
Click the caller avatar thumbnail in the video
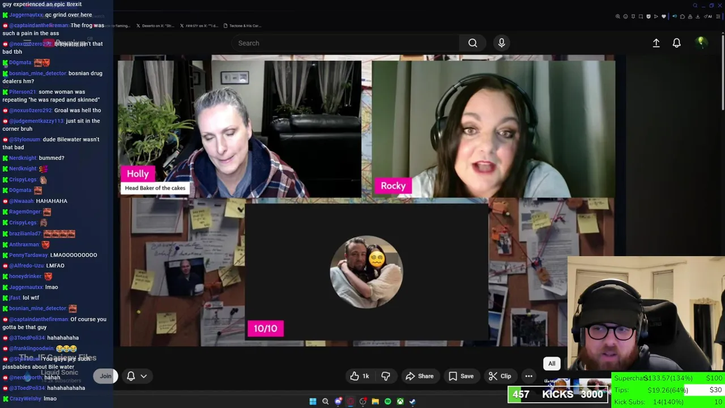tap(366, 272)
